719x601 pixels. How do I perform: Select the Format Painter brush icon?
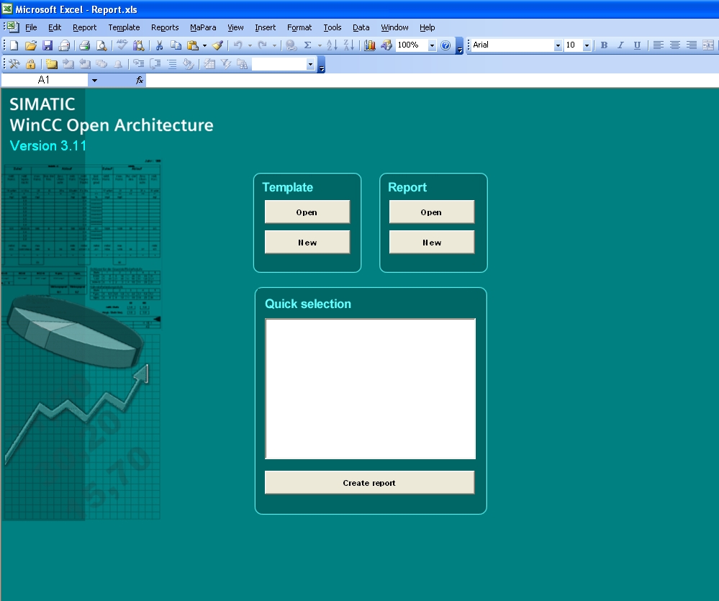(218, 45)
